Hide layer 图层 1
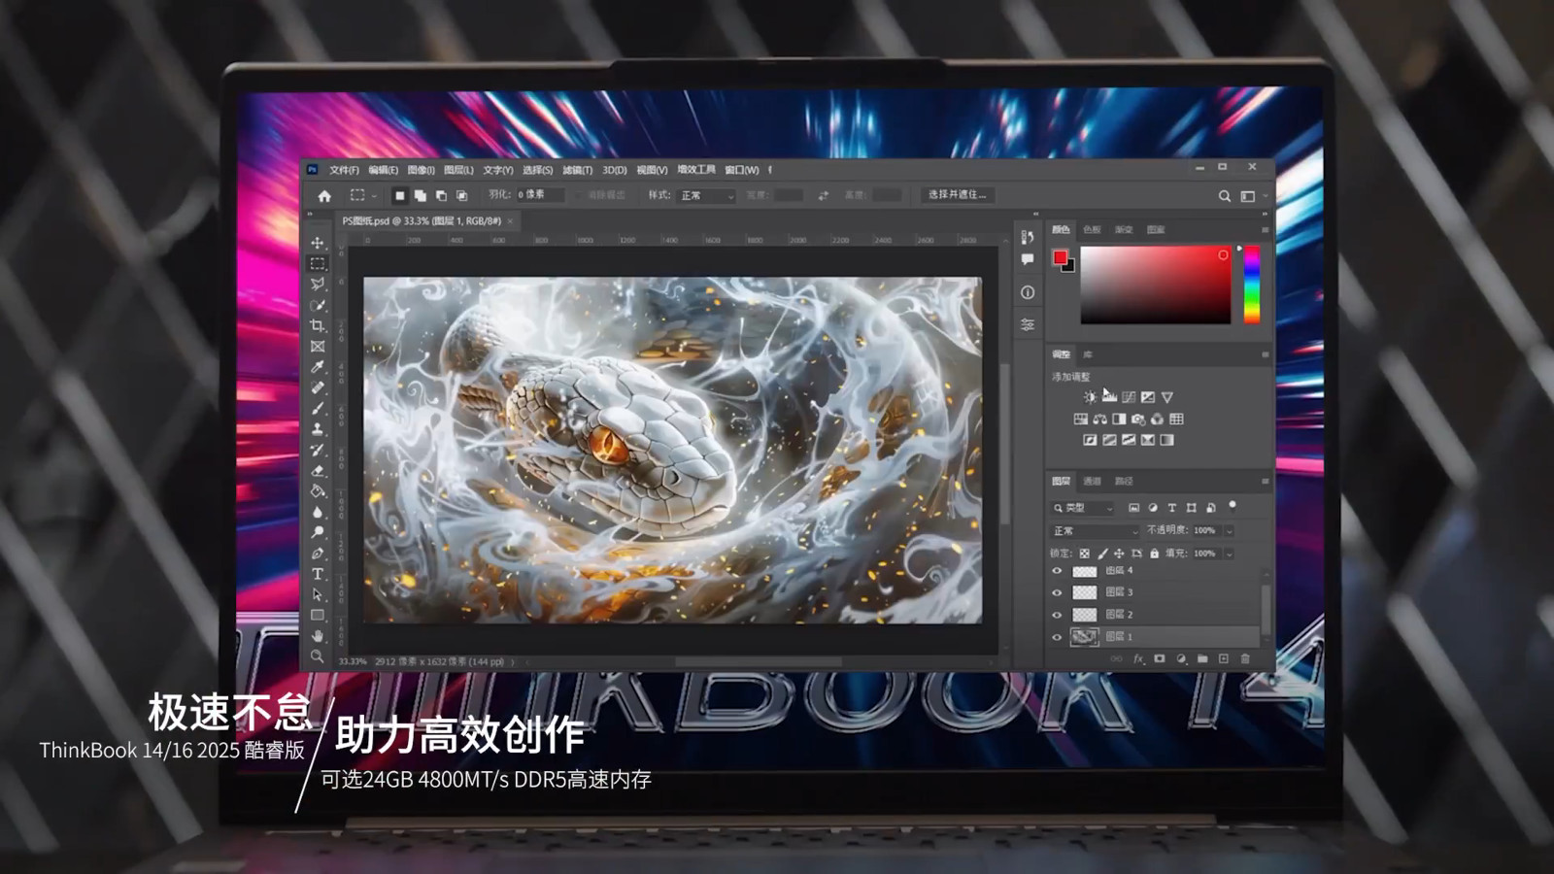 coord(1058,637)
